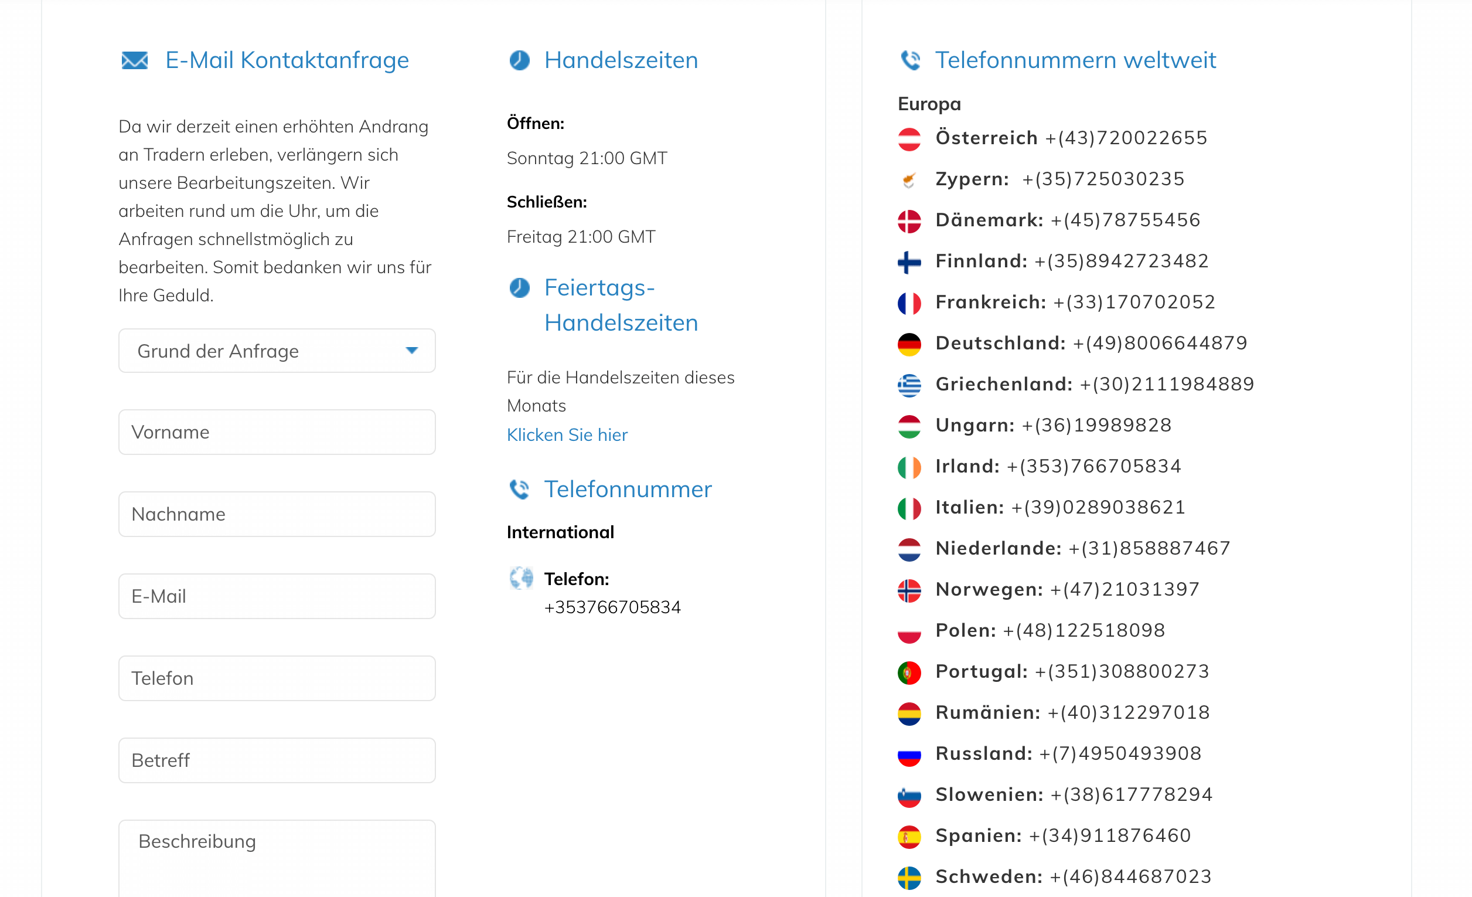Viewport: 1472px width, 897px height.
Task: Open the Klicken Sie hier link
Action: [x=566, y=434]
